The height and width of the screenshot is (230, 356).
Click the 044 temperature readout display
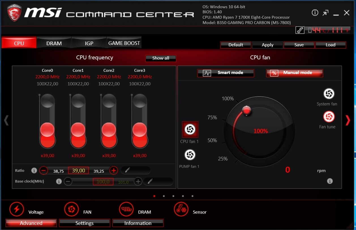tap(327, 30)
